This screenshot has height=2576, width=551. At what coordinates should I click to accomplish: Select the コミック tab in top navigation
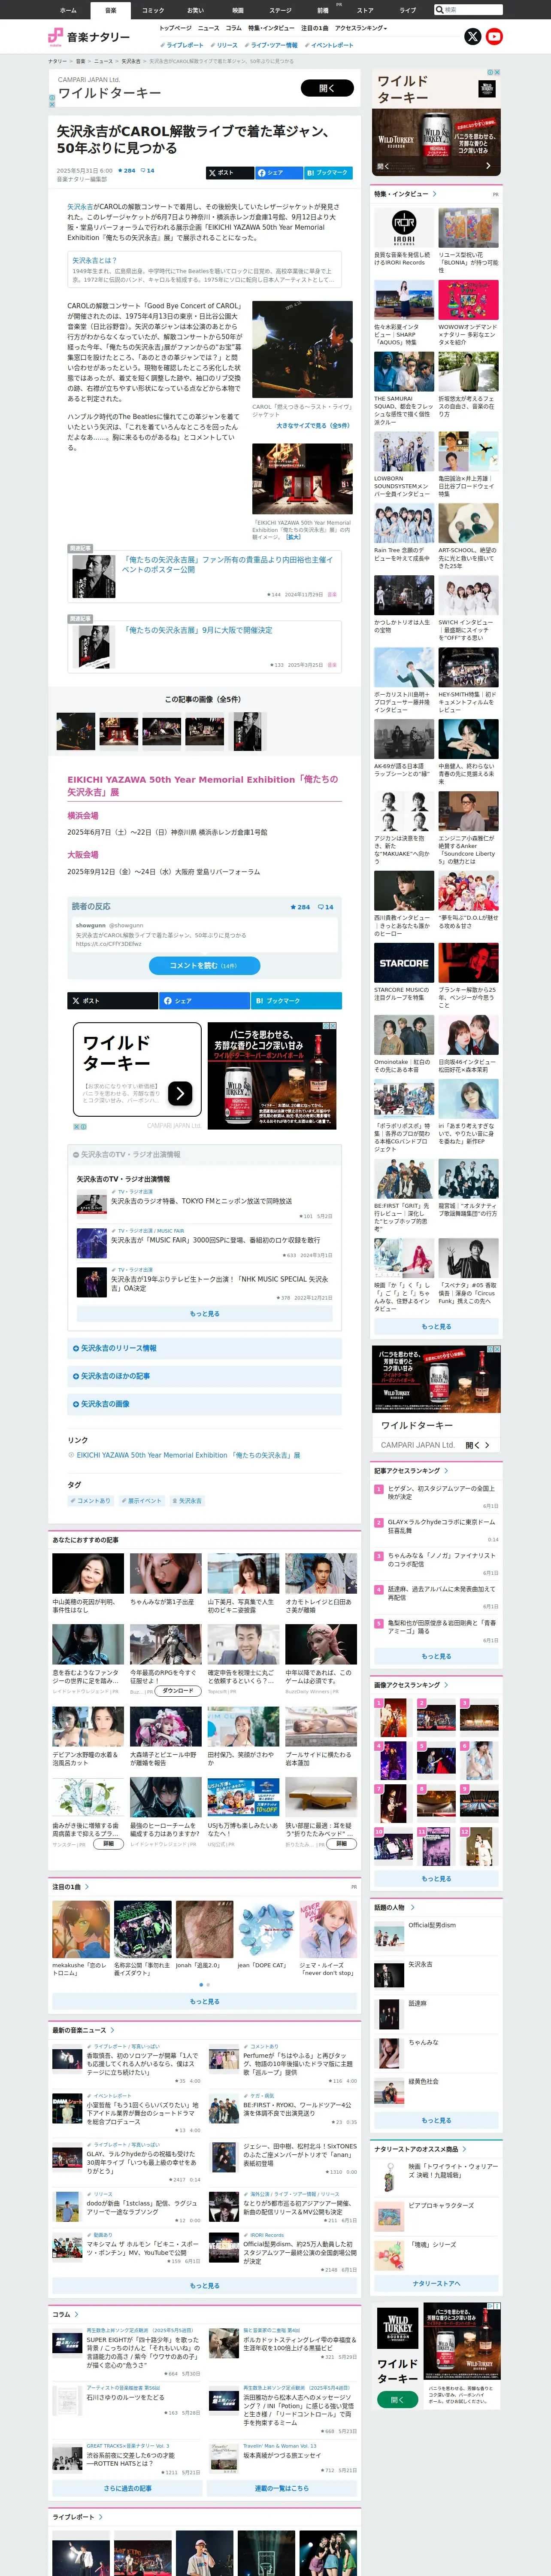coord(153,10)
